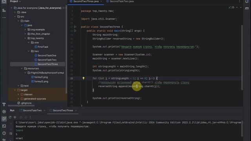This screenshot has height=141, width=251.
Task: Collapse the Java for everyone root node
Action: (x=11, y=8)
